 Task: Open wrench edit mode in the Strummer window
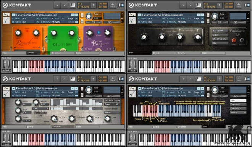(6, 88)
